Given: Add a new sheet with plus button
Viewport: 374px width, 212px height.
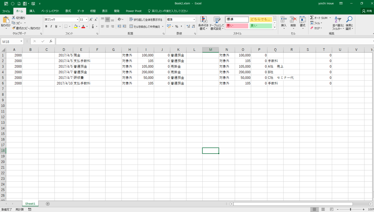Looking at the screenshot, I should (x=48, y=204).
